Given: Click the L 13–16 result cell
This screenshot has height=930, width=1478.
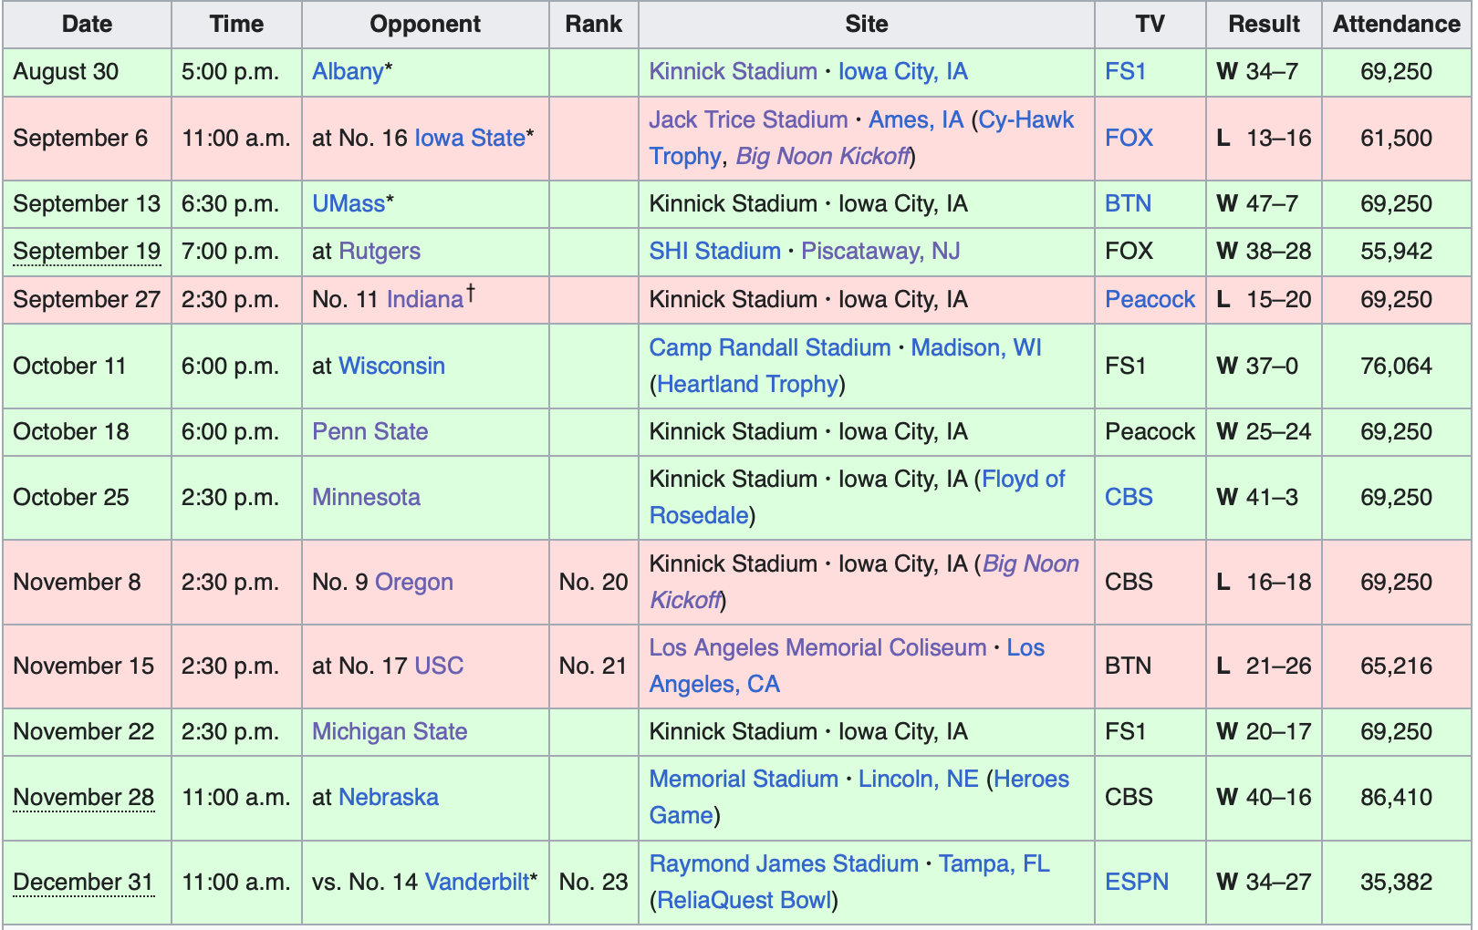Looking at the screenshot, I should [x=1264, y=139].
